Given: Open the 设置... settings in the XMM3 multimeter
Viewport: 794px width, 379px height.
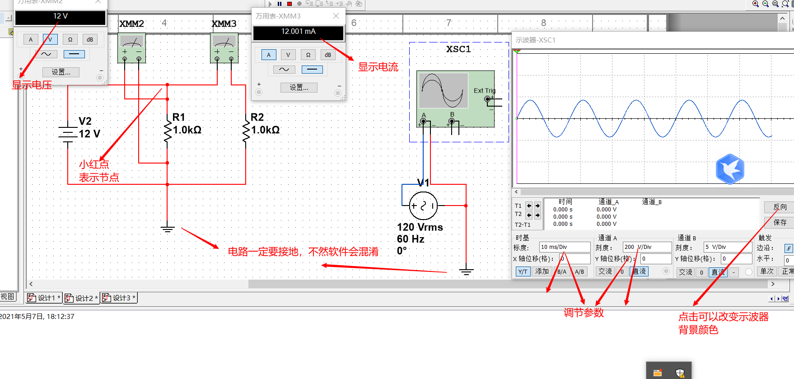Looking at the screenshot, I should 299,87.
